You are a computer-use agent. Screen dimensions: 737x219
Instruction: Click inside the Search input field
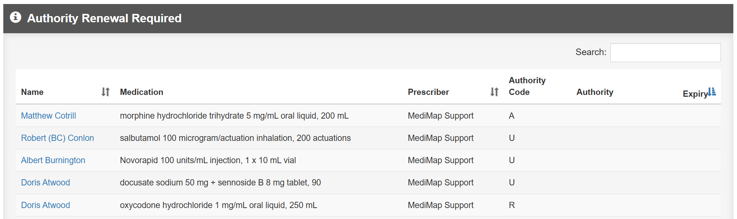(x=665, y=53)
